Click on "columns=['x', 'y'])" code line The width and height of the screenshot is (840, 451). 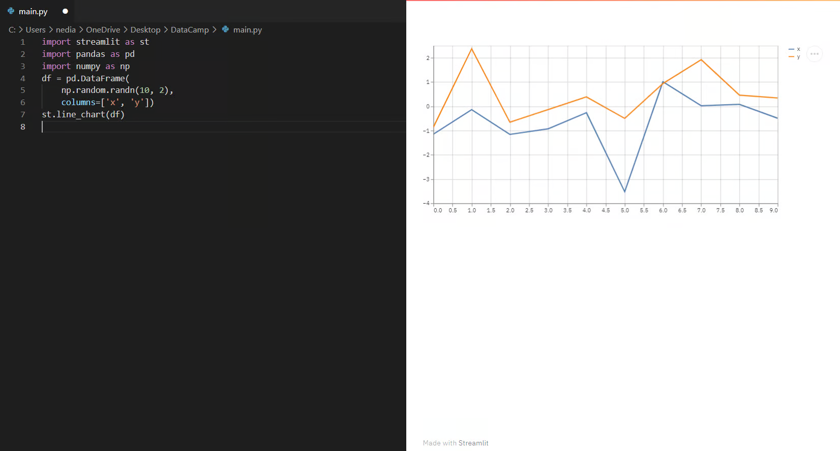(108, 103)
